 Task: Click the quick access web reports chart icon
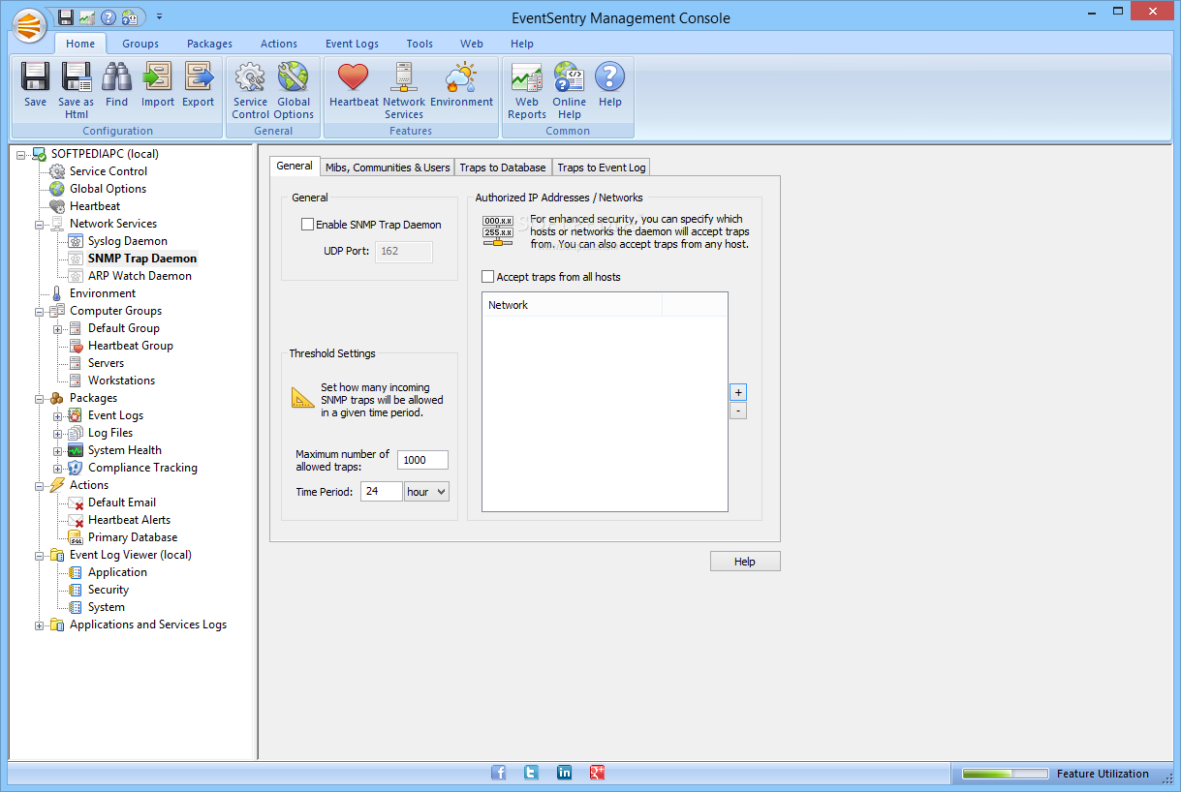[87, 16]
